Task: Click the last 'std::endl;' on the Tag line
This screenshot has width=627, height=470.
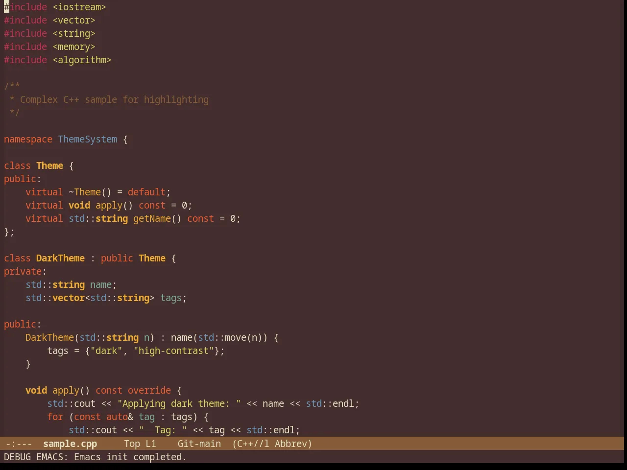Action: point(273,430)
